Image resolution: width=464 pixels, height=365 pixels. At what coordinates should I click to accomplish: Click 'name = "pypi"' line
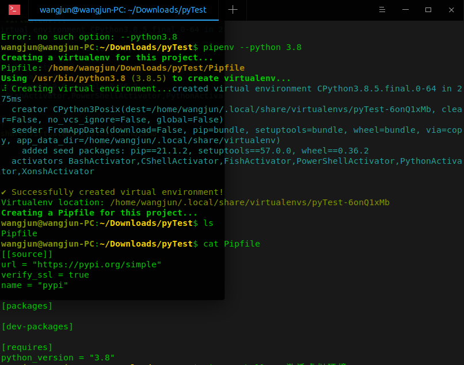[35, 285]
